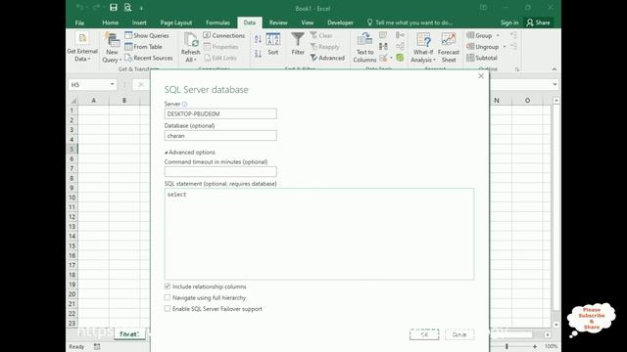The image size is (627, 352).
Task: Collapse the ribbon with the arrow
Action: [555, 69]
